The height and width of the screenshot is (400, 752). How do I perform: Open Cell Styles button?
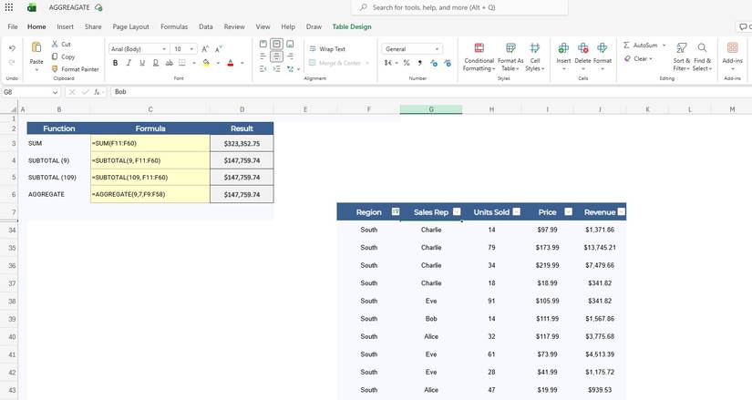tap(535, 57)
